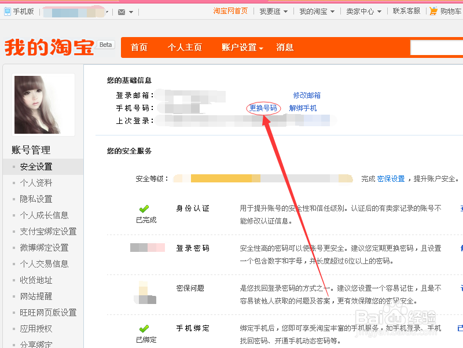This screenshot has height=348, width=463.
Task: Click the 联系客服 service icon
Action: pyautogui.click(x=406, y=10)
